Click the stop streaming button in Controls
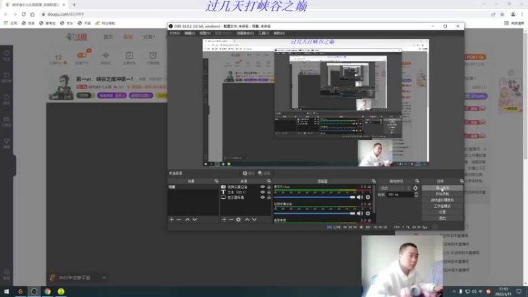 coord(442,188)
